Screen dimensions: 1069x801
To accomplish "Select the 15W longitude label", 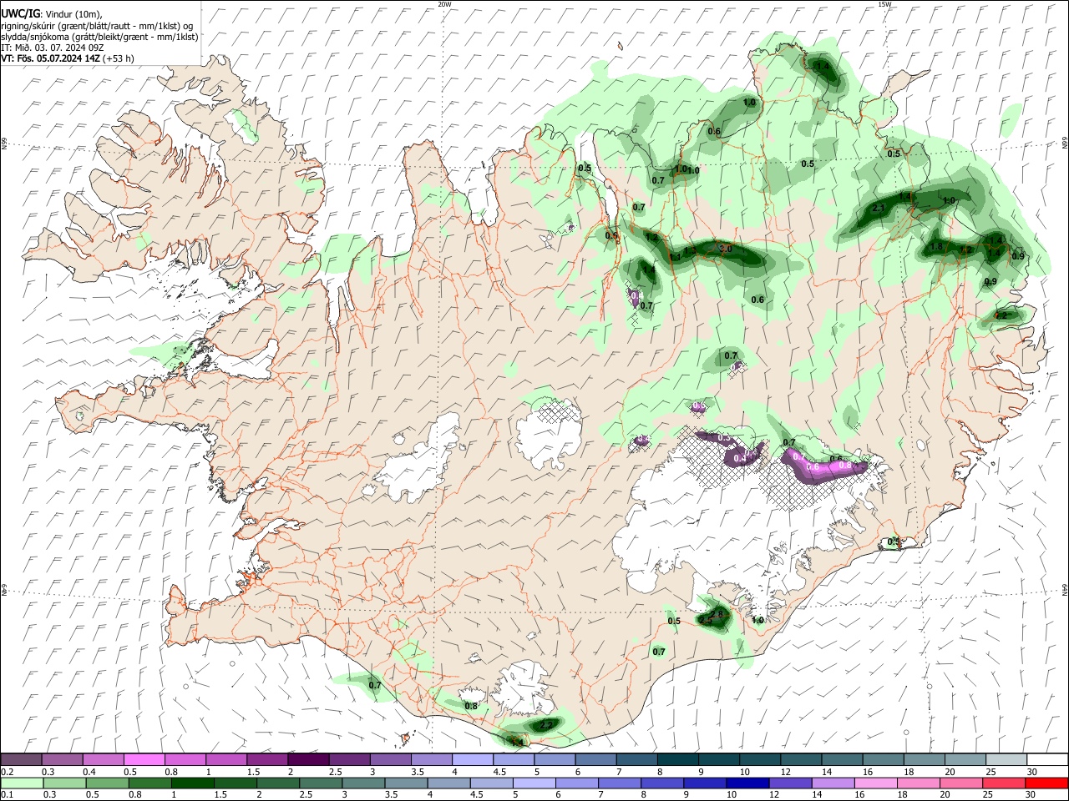I will pos(884,4).
